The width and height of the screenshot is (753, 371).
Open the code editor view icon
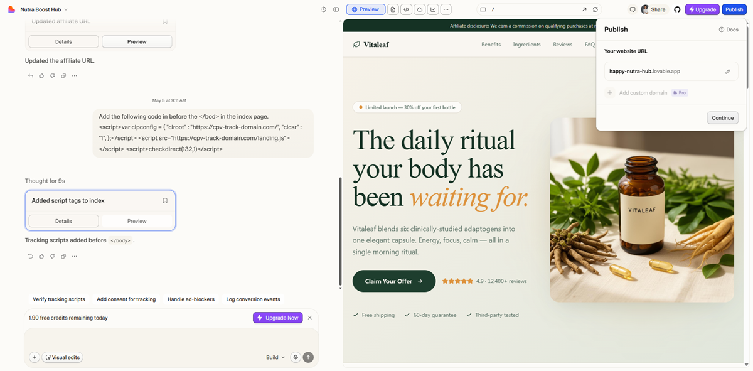(x=406, y=9)
